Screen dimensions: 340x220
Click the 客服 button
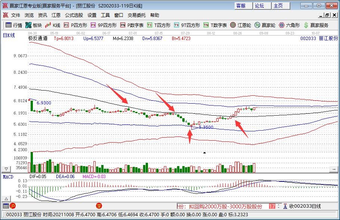click(242, 6)
